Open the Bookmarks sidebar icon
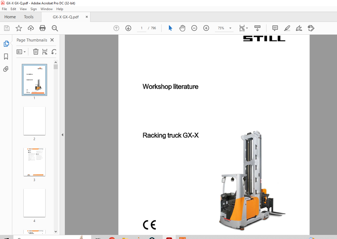 click(x=6, y=57)
